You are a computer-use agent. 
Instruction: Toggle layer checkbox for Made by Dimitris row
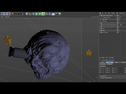pos(117,25)
